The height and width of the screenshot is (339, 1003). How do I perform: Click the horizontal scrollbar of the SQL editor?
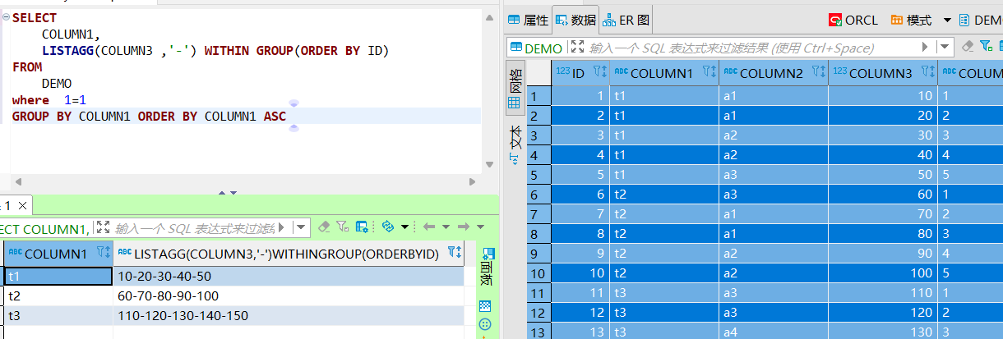point(243,182)
